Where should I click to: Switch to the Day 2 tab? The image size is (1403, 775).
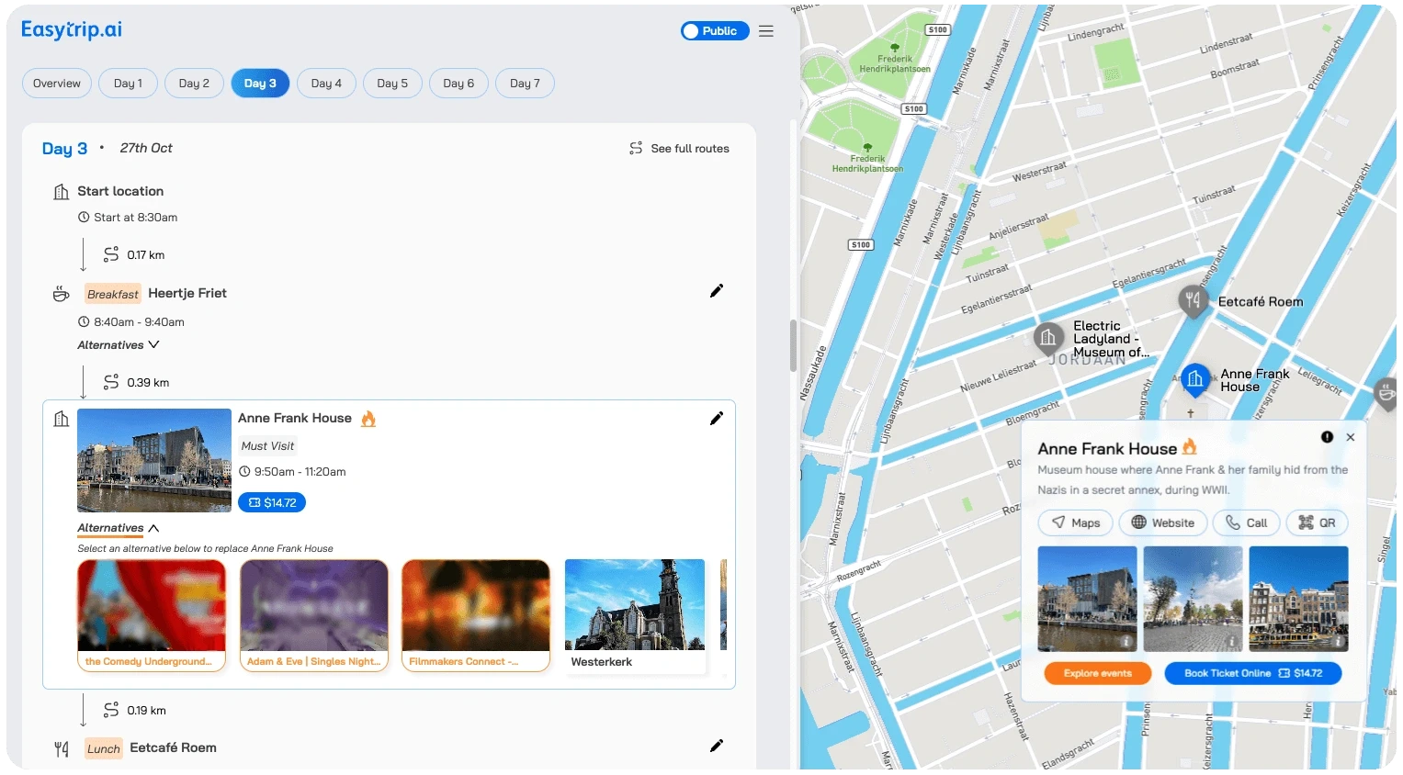[194, 84]
